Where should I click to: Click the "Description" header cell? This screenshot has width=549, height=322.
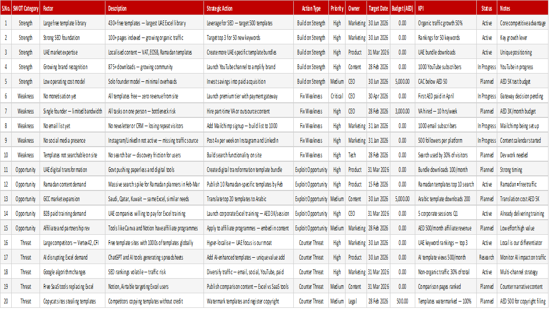pos(154,8)
